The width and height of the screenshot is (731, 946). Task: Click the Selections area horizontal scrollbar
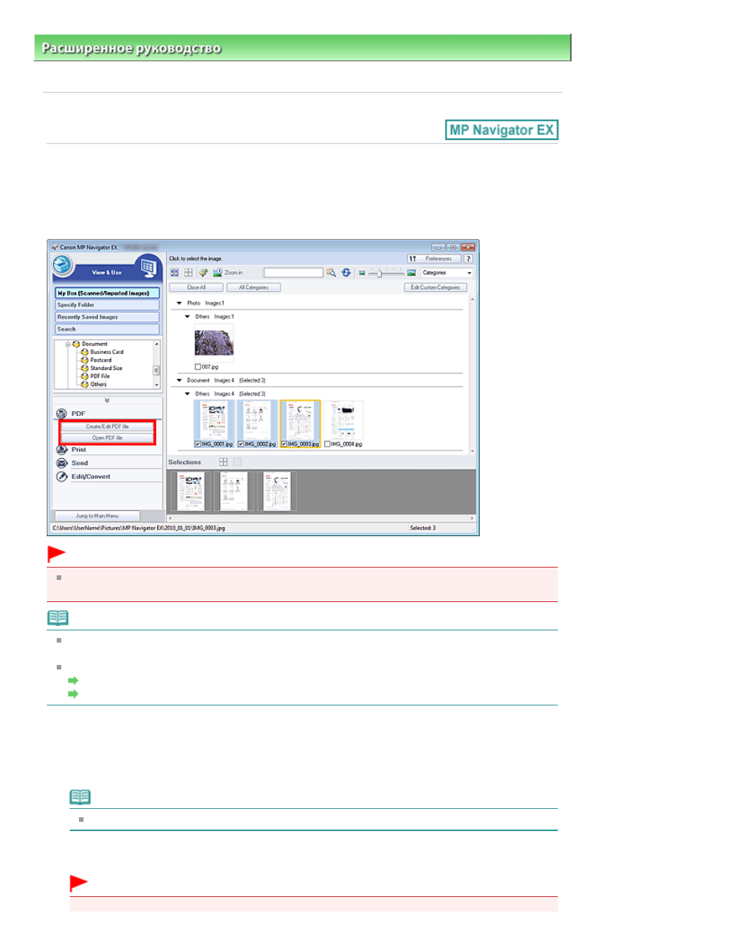point(322,519)
